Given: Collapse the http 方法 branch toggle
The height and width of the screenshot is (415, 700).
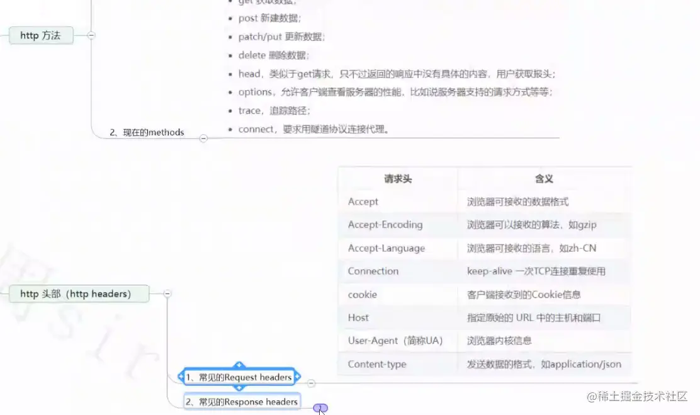Looking at the screenshot, I should coord(91,35).
